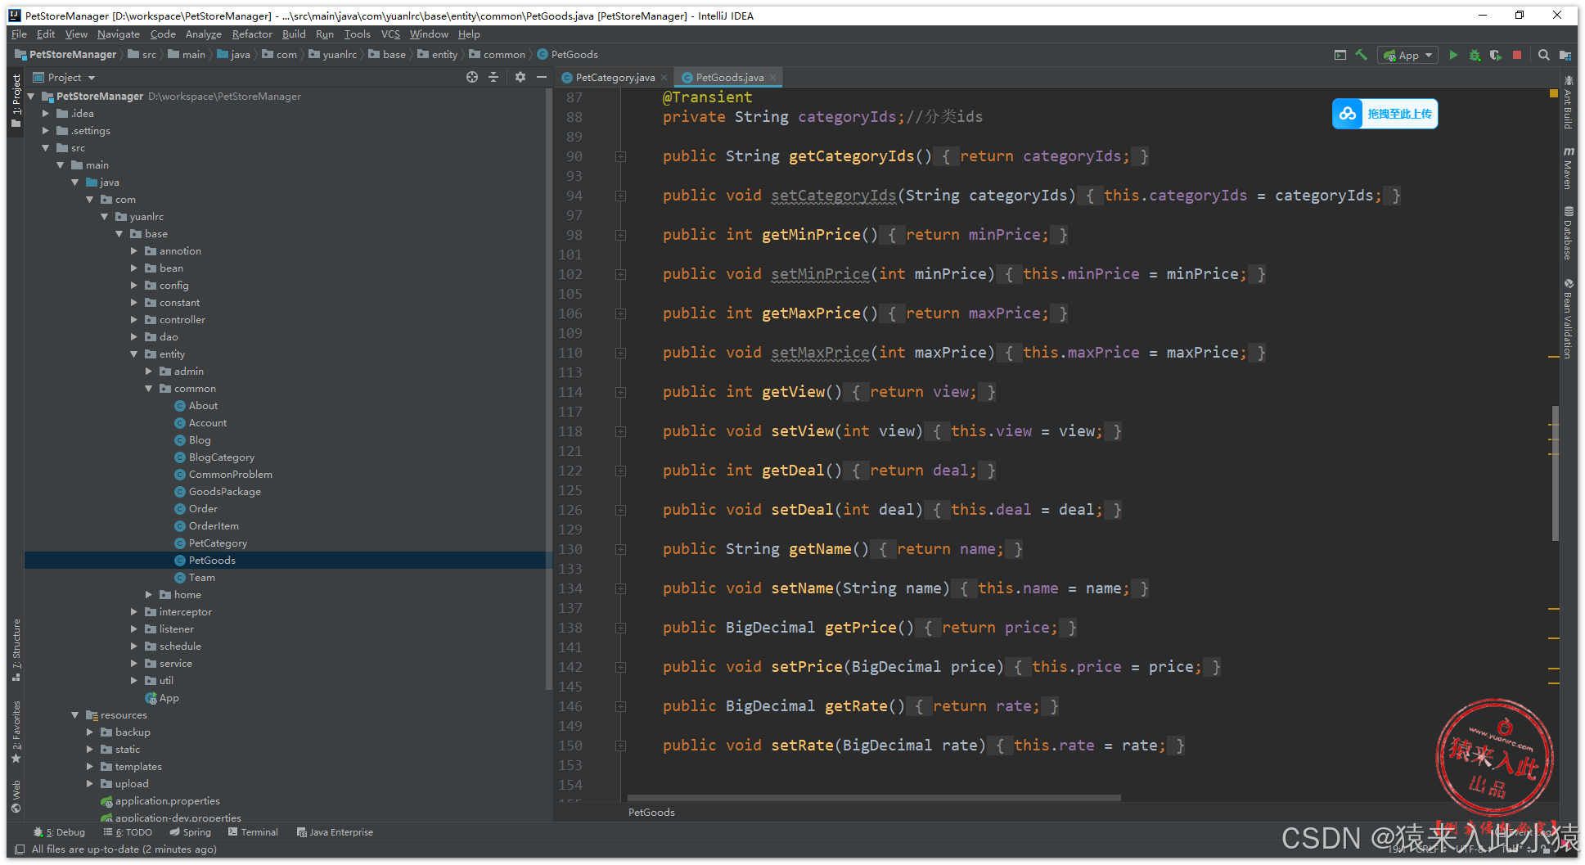The image size is (1585, 865).
Task: Open the Maven side panel
Action: pos(1568,169)
